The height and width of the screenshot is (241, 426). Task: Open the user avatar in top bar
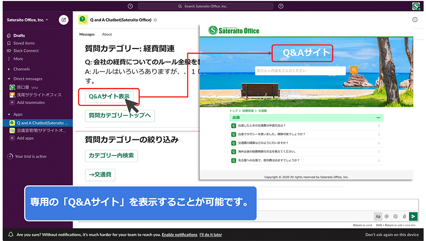click(x=416, y=6)
